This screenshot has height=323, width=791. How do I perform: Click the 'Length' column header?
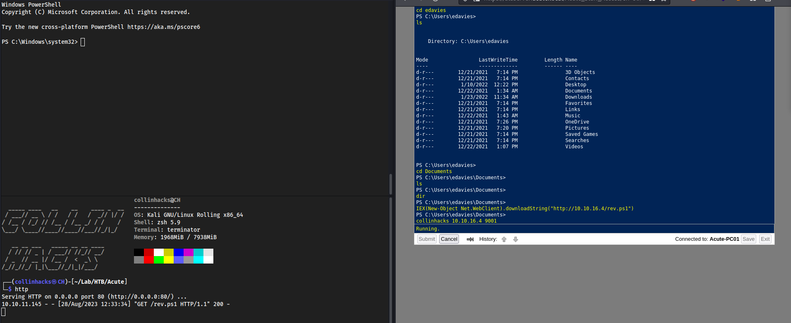[x=553, y=60]
